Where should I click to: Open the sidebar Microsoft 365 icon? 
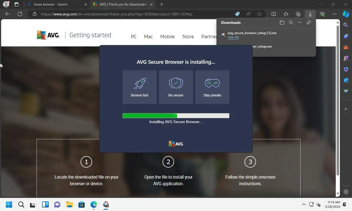[x=346, y=69]
